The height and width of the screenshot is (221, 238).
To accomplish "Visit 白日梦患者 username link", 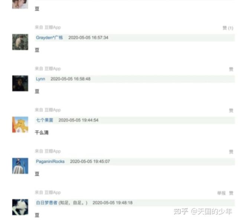I will tap(47, 203).
